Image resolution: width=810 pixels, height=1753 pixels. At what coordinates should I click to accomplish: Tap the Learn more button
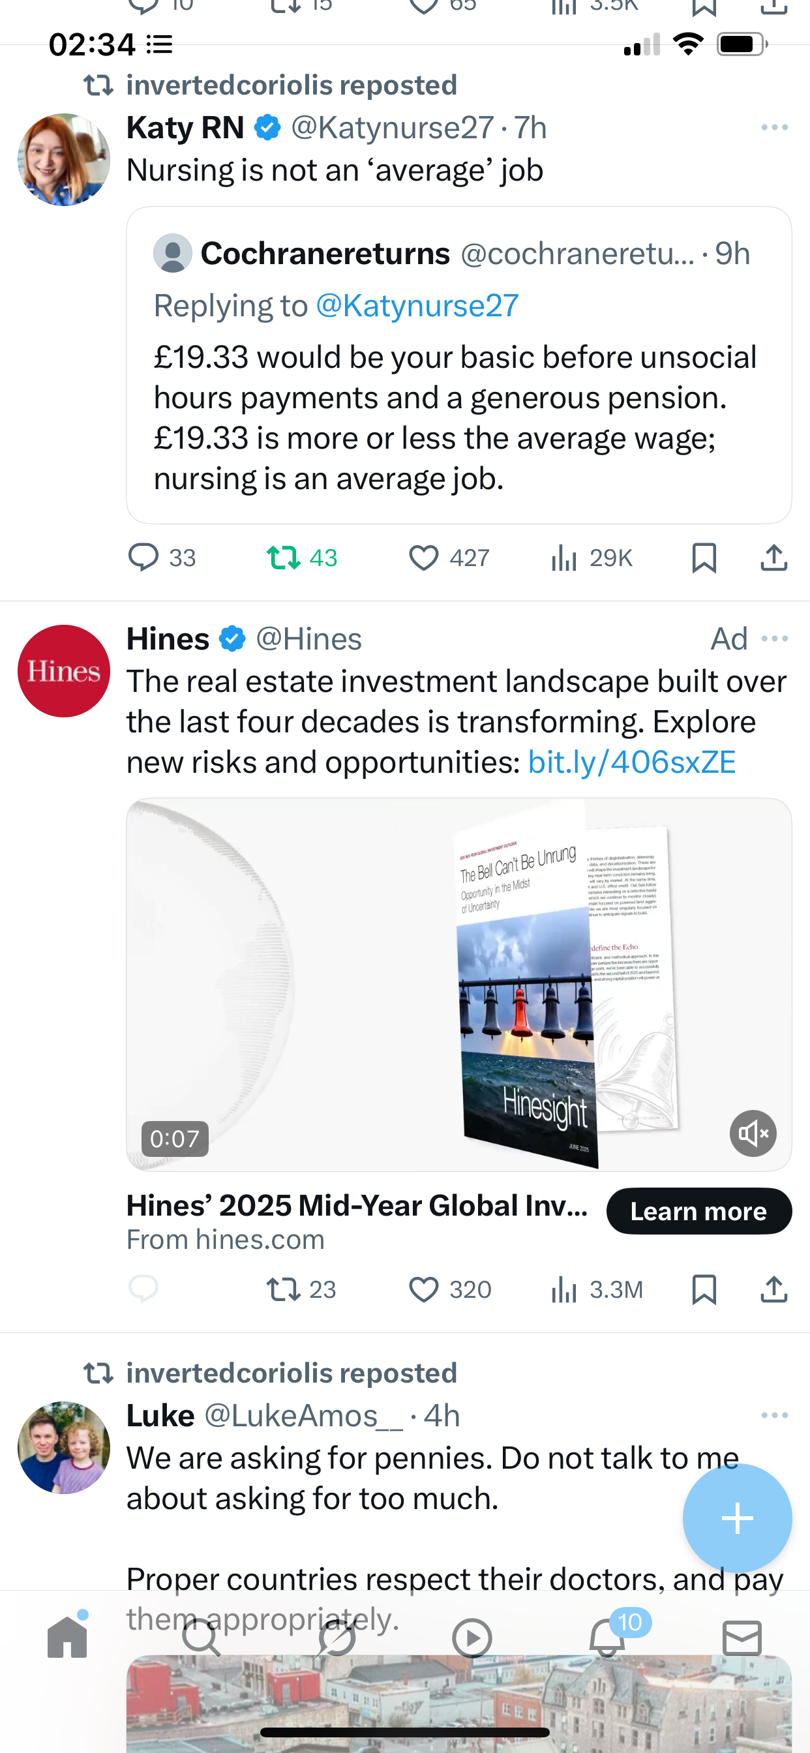coord(699,1210)
